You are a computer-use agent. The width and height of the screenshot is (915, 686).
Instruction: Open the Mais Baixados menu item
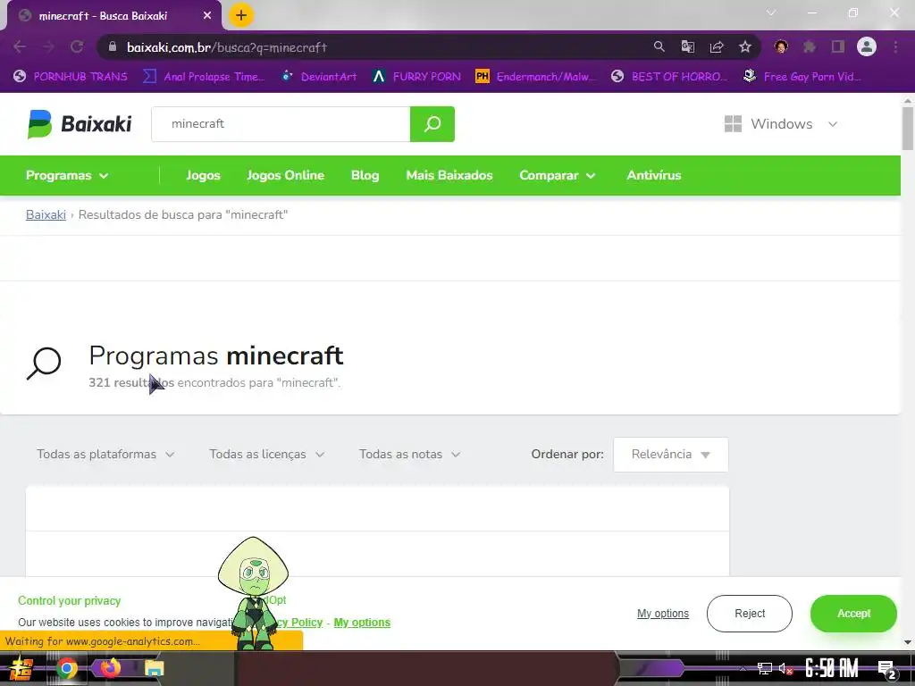pyautogui.click(x=449, y=176)
